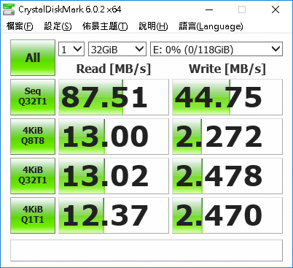Open the test count dropdown showing 1

(71, 49)
